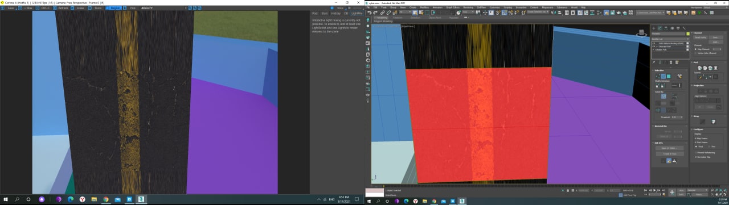This screenshot has height=205, width=729.
Task: Click the Reset UVWs button
Action: (701, 37)
